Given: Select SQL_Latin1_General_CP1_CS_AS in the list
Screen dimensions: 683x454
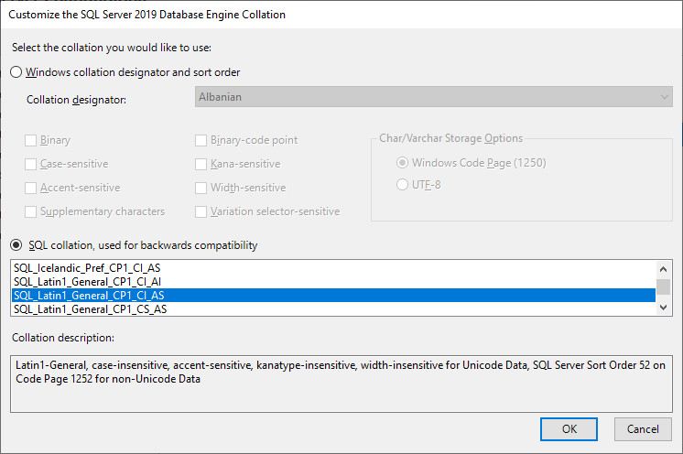Looking at the screenshot, I should [333, 309].
